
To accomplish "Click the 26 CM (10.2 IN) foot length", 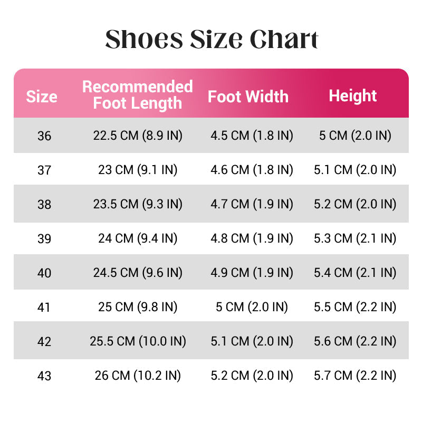I will coord(138,376).
